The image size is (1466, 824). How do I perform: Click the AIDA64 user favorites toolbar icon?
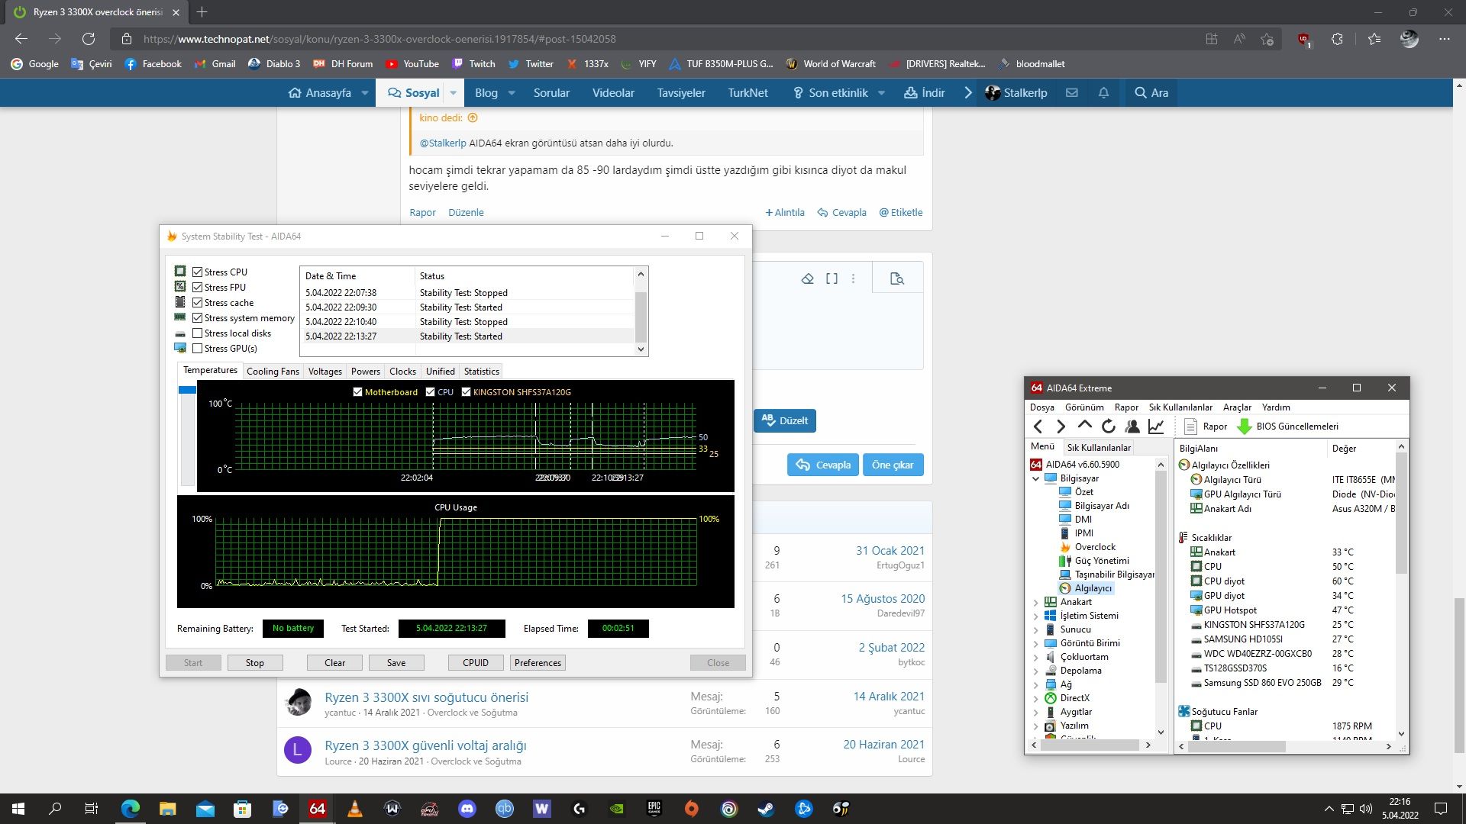click(1132, 426)
